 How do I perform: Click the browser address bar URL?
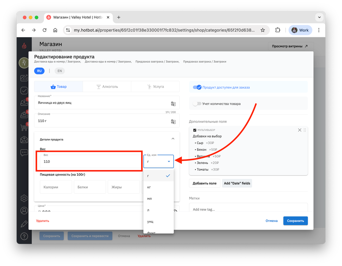coord(164,30)
